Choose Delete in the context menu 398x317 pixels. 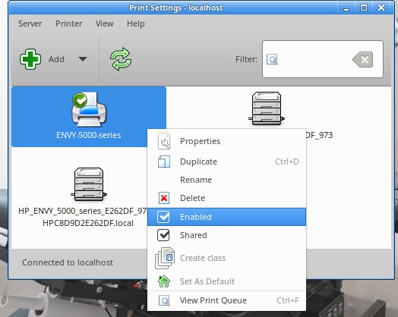click(226, 198)
